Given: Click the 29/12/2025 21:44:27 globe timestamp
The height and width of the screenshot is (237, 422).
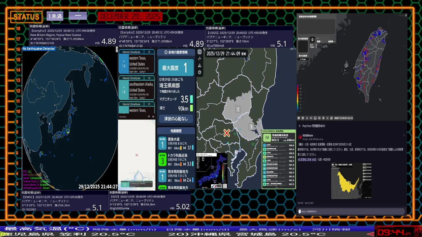Looking at the screenshot, I should click(98, 187).
